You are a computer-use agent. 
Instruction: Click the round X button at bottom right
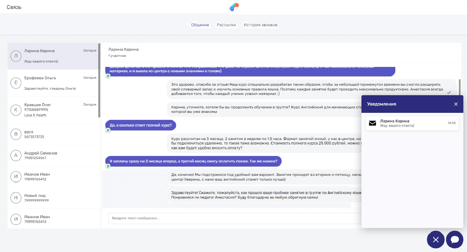coord(435,239)
